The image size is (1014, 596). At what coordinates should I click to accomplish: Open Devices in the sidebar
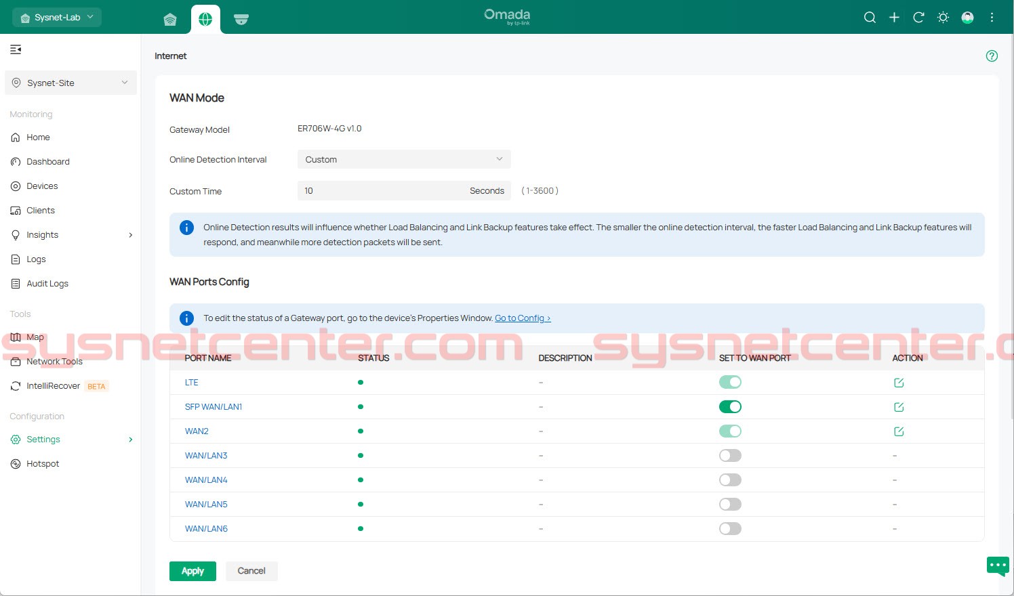coord(42,186)
